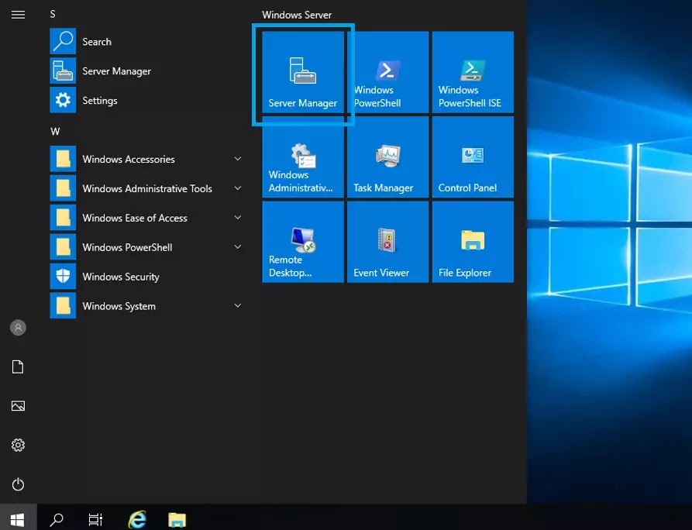This screenshot has width=692, height=530.
Task: Open the Server Manager tile
Action: (x=303, y=72)
